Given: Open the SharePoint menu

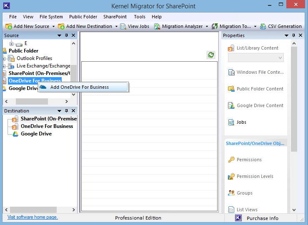Looking at the screenshot, I should click(115, 17).
